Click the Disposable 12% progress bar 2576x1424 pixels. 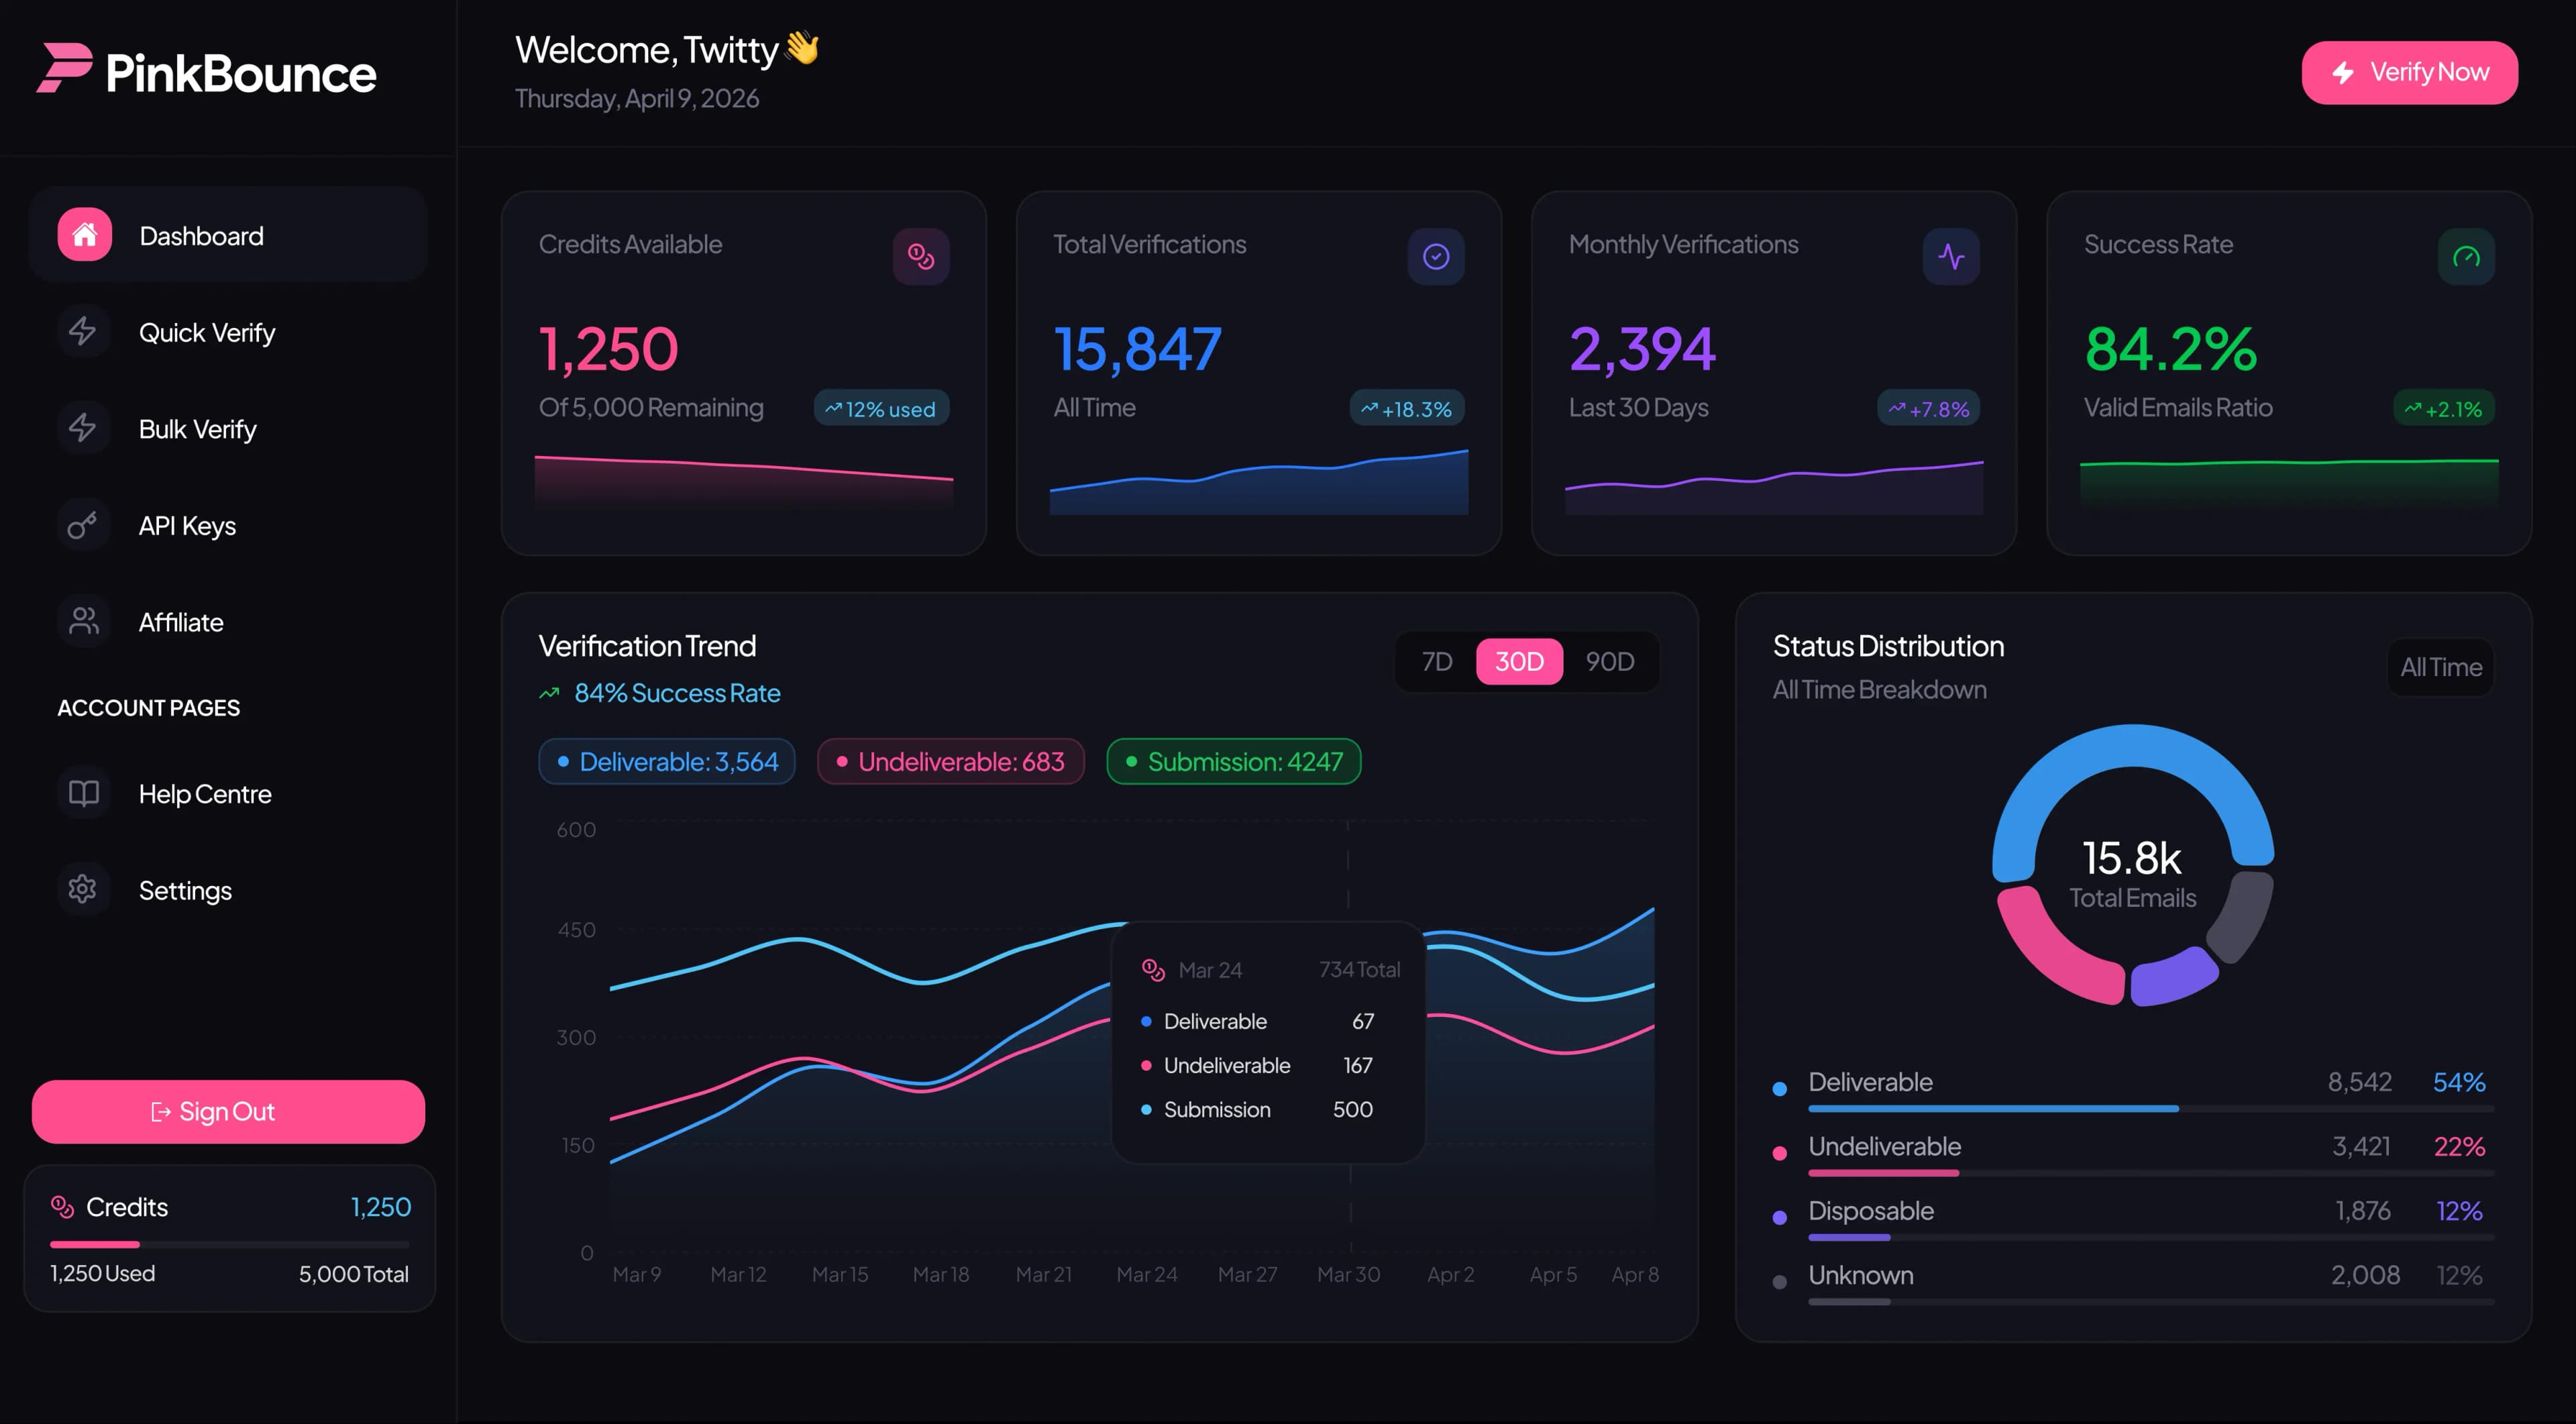tap(2151, 1237)
